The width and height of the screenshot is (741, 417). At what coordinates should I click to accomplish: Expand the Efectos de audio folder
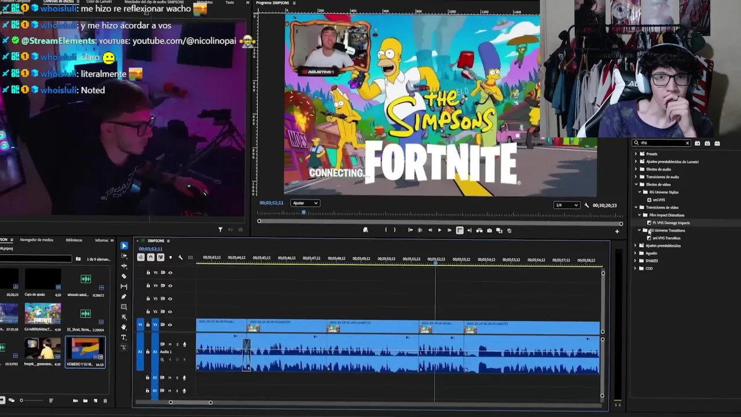click(x=636, y=169)
